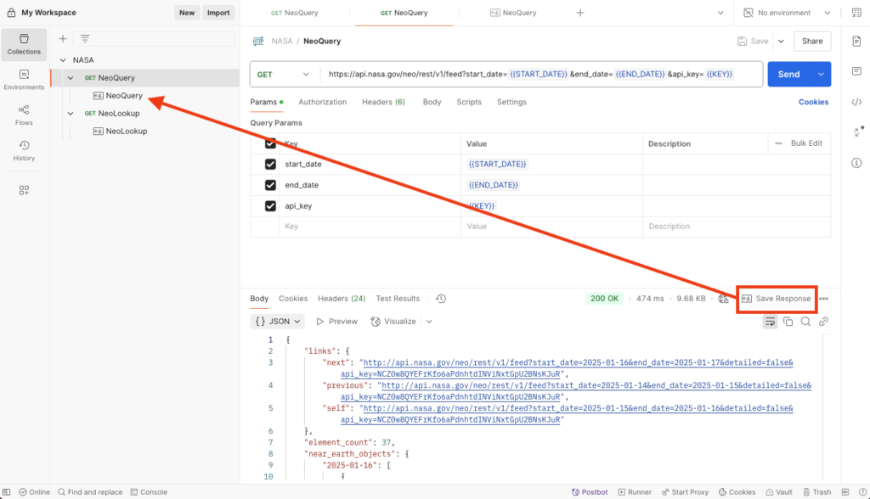870x499 pixels.
Task: Open the History sidebar panel
Action: point(24,150)
